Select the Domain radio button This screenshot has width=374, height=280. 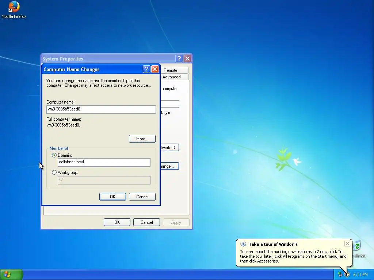pos(54,155)
